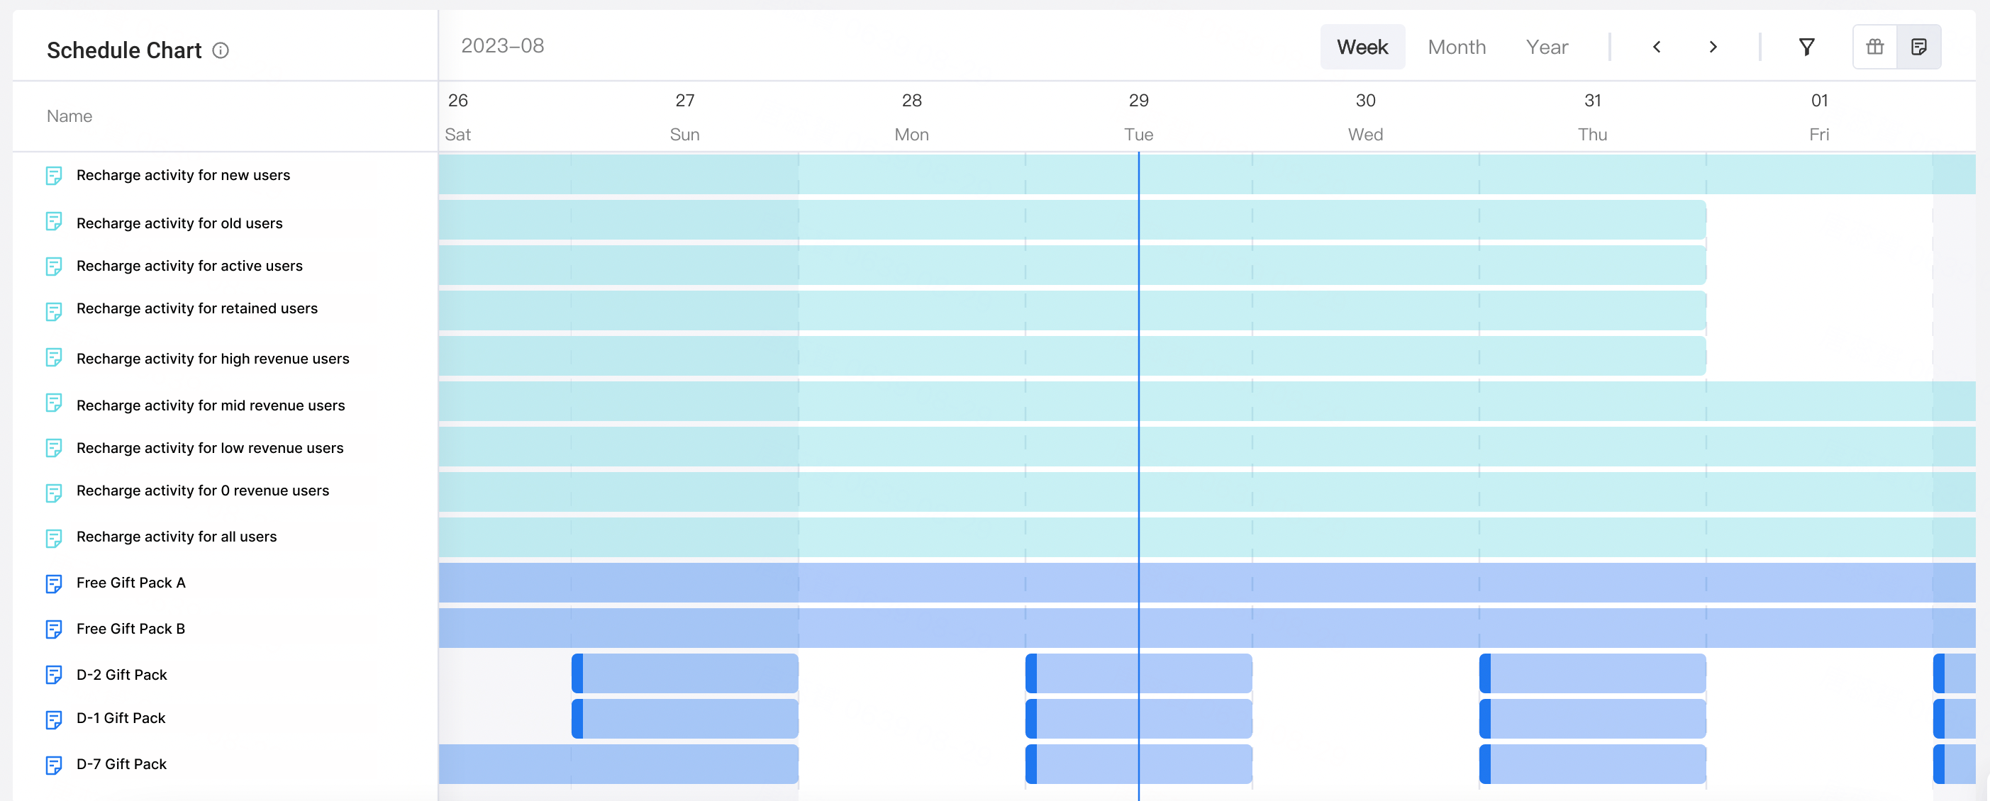Click the filter funnel icon
Viewport: 1990px width, 801px height.
[x=1807, y=46]
